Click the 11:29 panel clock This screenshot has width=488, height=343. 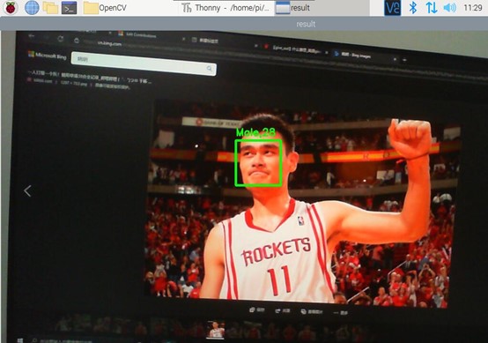(x=473, y=8)
